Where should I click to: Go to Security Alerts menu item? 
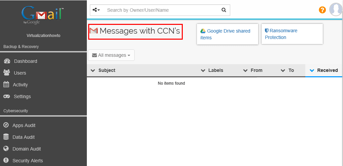coord(28,161)
